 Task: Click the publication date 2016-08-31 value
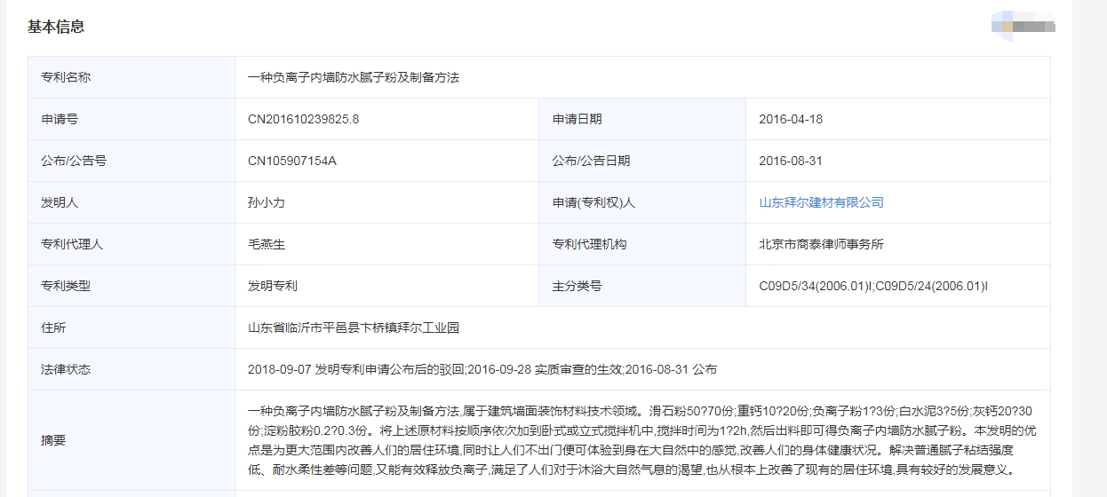pos(790,161)
